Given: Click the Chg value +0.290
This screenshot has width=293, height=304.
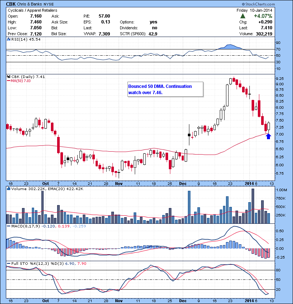Looking at the screenshot, I should coord(265,22).
